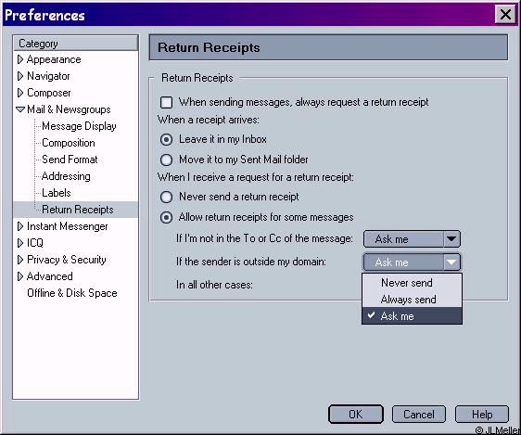
Task: Click the Cancel button
Action: point(419,414)
